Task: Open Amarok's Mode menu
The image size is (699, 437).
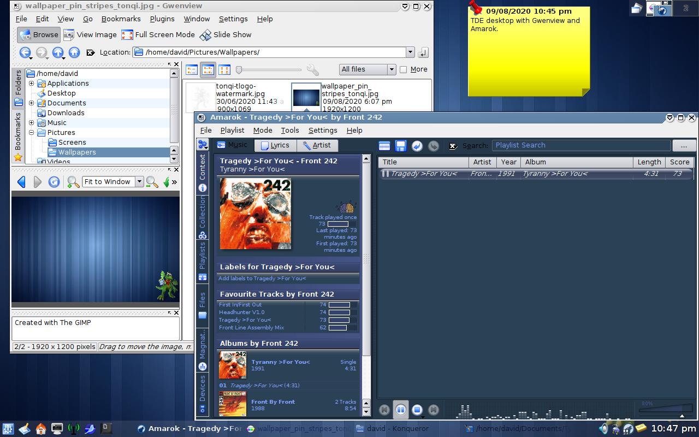Action: click(263, 130)
